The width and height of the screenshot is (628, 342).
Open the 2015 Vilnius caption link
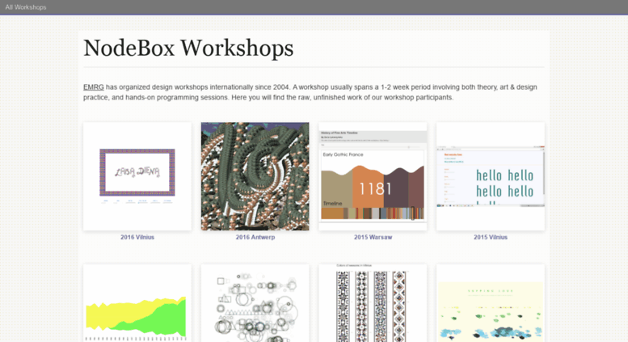click(491, 237)
